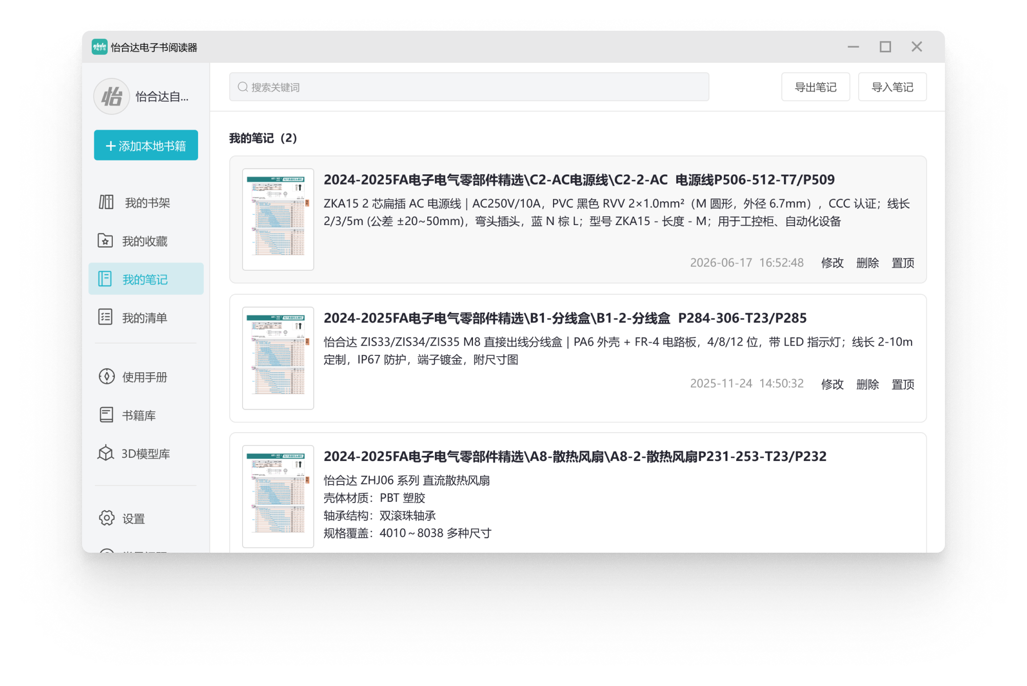
Task: Click the 添加本地书籍 button
Action: [146, 146]
